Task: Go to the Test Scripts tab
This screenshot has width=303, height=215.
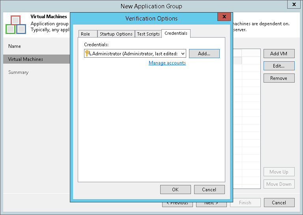Action: [x=148, y=34]
